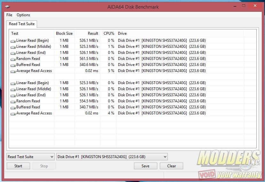Select the 340.6 MB/s result value
Image resolution: width=265 pixels, height=182 pixels.
coord(89,65)
